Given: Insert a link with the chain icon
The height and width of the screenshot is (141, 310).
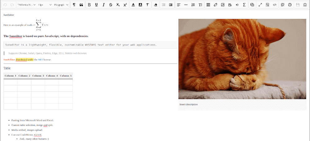Looking at the screenshot, I should coord(215,5).
